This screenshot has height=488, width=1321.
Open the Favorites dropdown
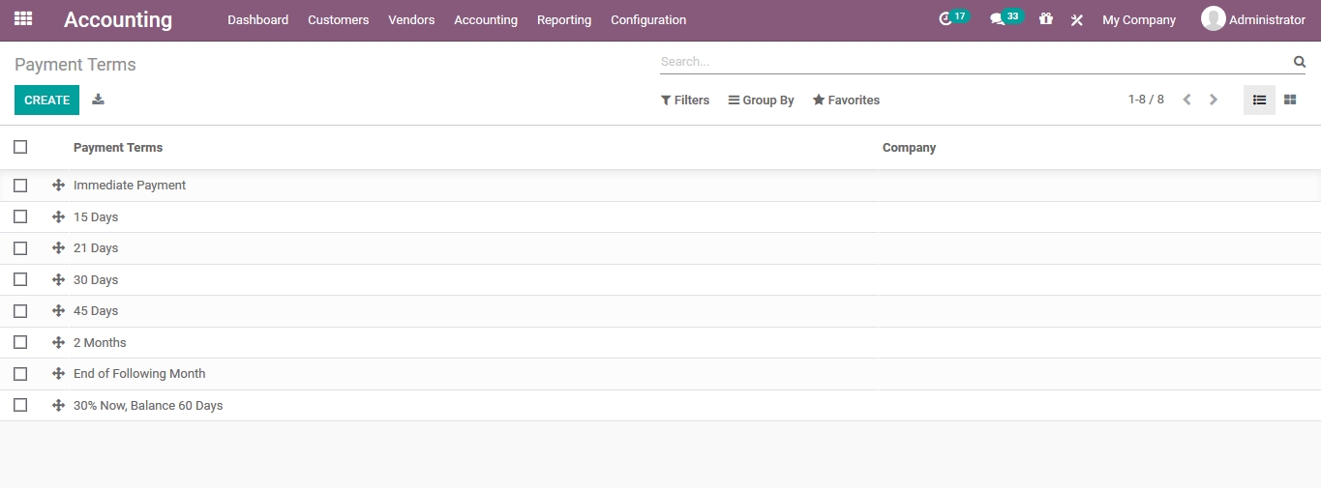point(846,100)
